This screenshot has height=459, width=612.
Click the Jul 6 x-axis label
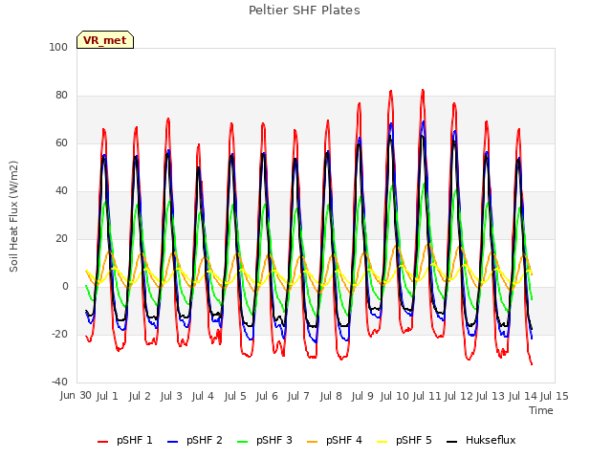[x=267, y=396]
